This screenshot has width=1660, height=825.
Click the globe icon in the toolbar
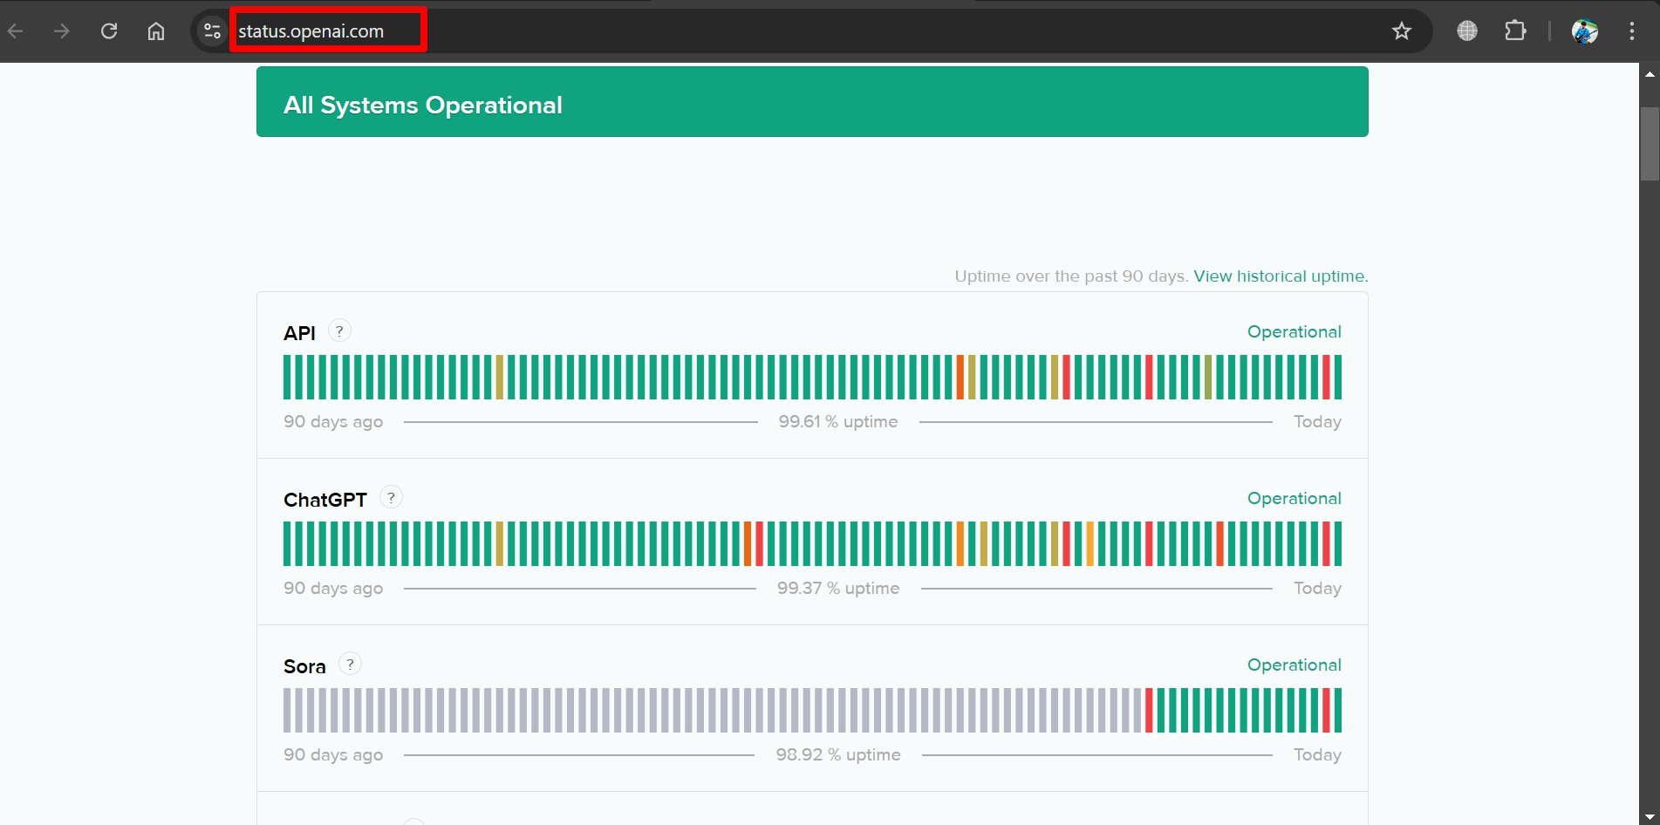pyautogui.click(x=1467, y=31)
